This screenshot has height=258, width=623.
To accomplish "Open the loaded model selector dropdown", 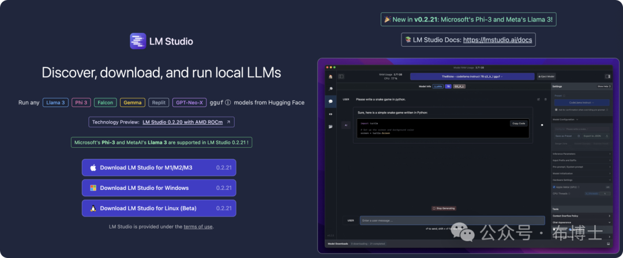I will [472, 76].
